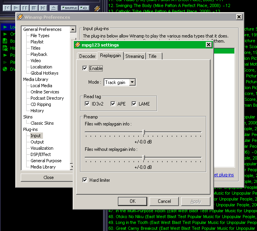Select General Preferences in the tree
257x231 pixels.
click(42, 29)
